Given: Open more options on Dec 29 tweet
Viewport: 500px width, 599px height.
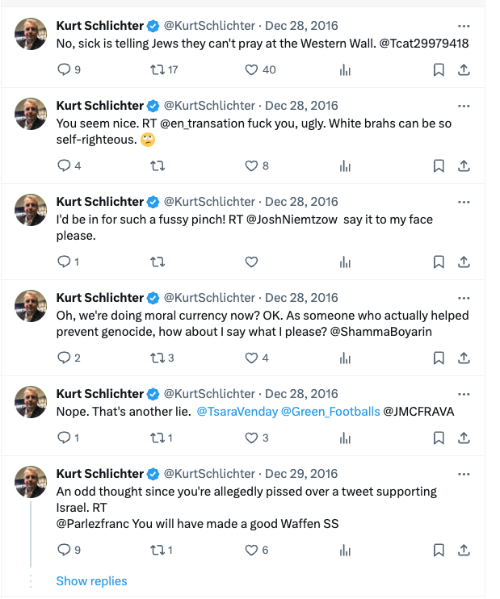Looking at the screenshot, I should tap(464, 473).
